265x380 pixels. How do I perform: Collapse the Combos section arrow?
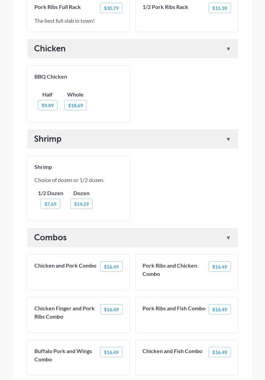pyautogui.click(x=228, y=238)
